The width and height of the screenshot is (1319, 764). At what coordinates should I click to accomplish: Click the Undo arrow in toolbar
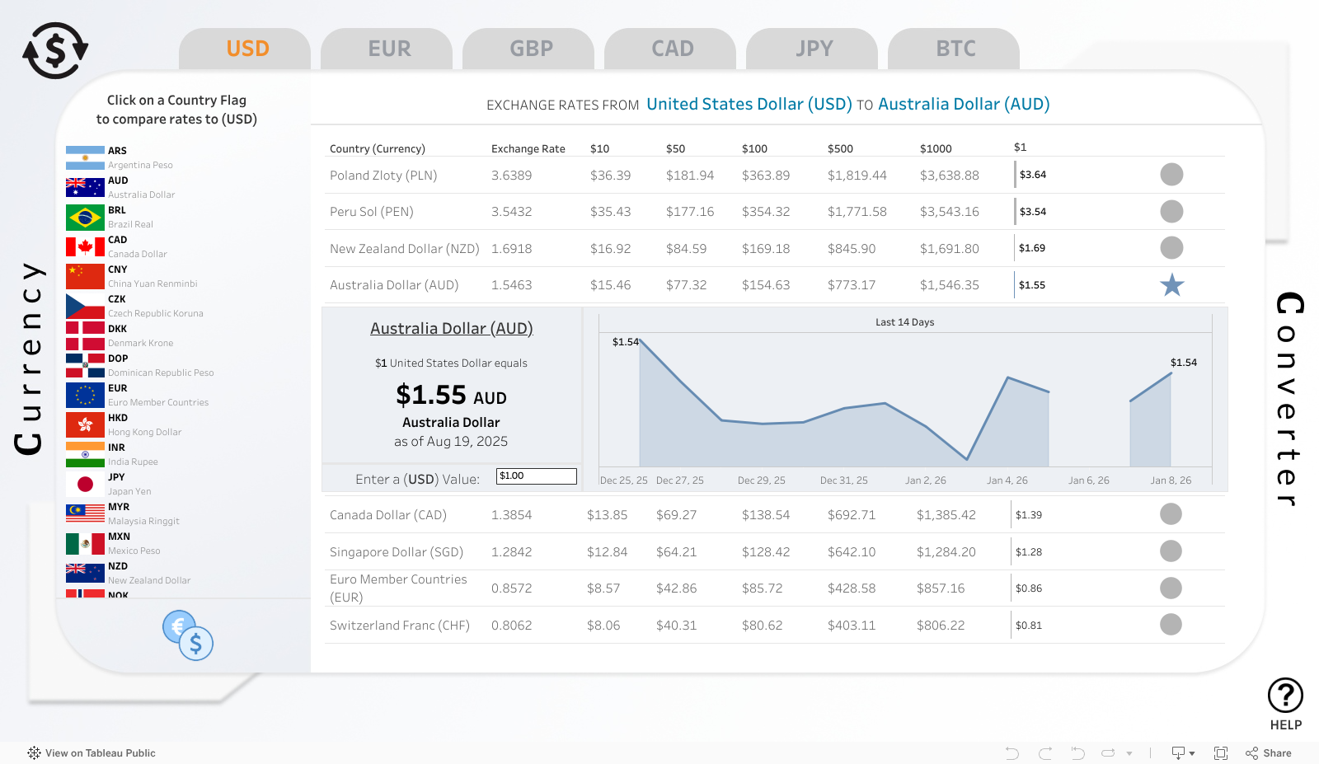click(x=1012, y=753)
